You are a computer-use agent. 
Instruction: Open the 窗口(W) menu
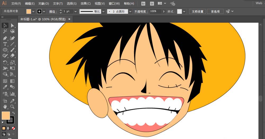(x=114, y=3)
